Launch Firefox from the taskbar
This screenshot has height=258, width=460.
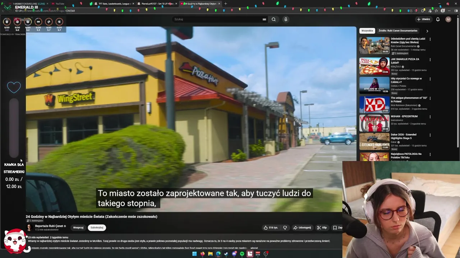(202, 254)
